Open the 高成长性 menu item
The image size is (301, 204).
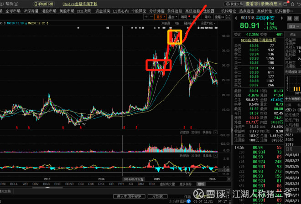pyautogui.click(x=265, y=11)
